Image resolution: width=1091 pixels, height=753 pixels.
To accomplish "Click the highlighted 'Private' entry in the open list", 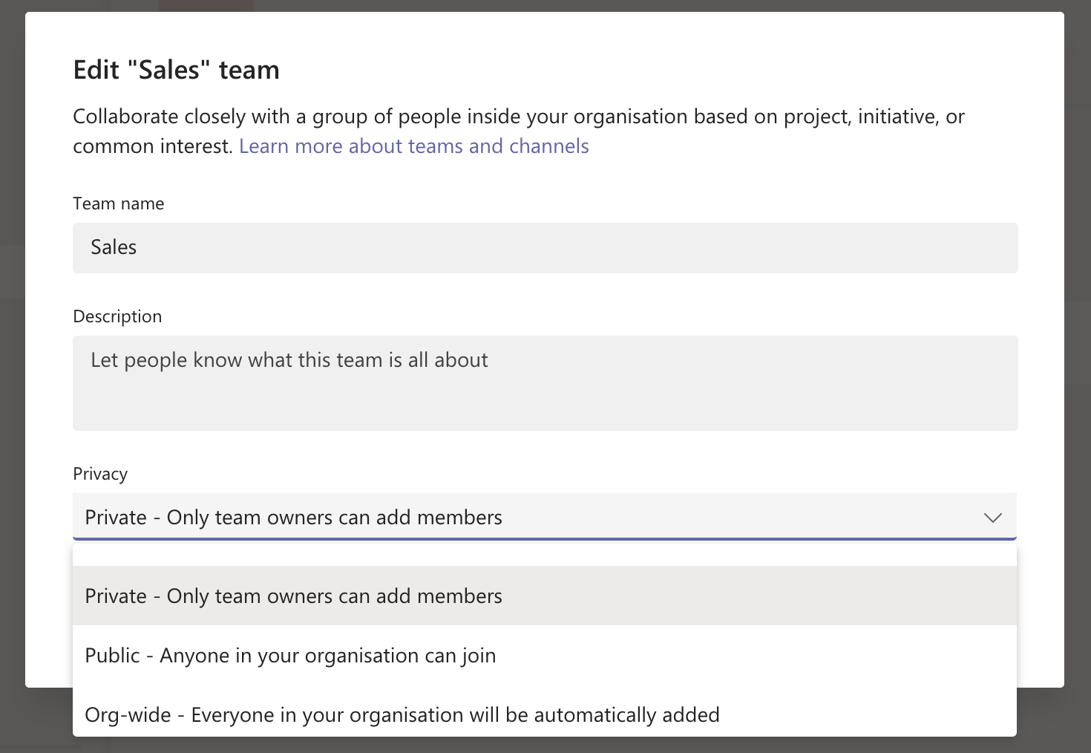I will 116,596.
